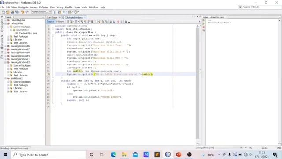Switch to the Source view button
This screenshot has width=282, height=159.
[x=50, y=22]
